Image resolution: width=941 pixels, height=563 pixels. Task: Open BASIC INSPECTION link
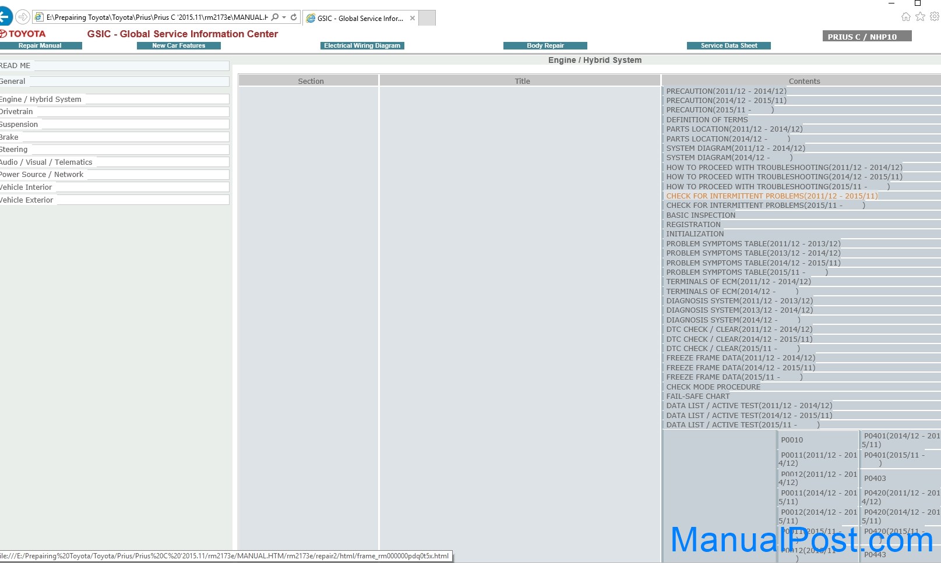click(701, 215)
